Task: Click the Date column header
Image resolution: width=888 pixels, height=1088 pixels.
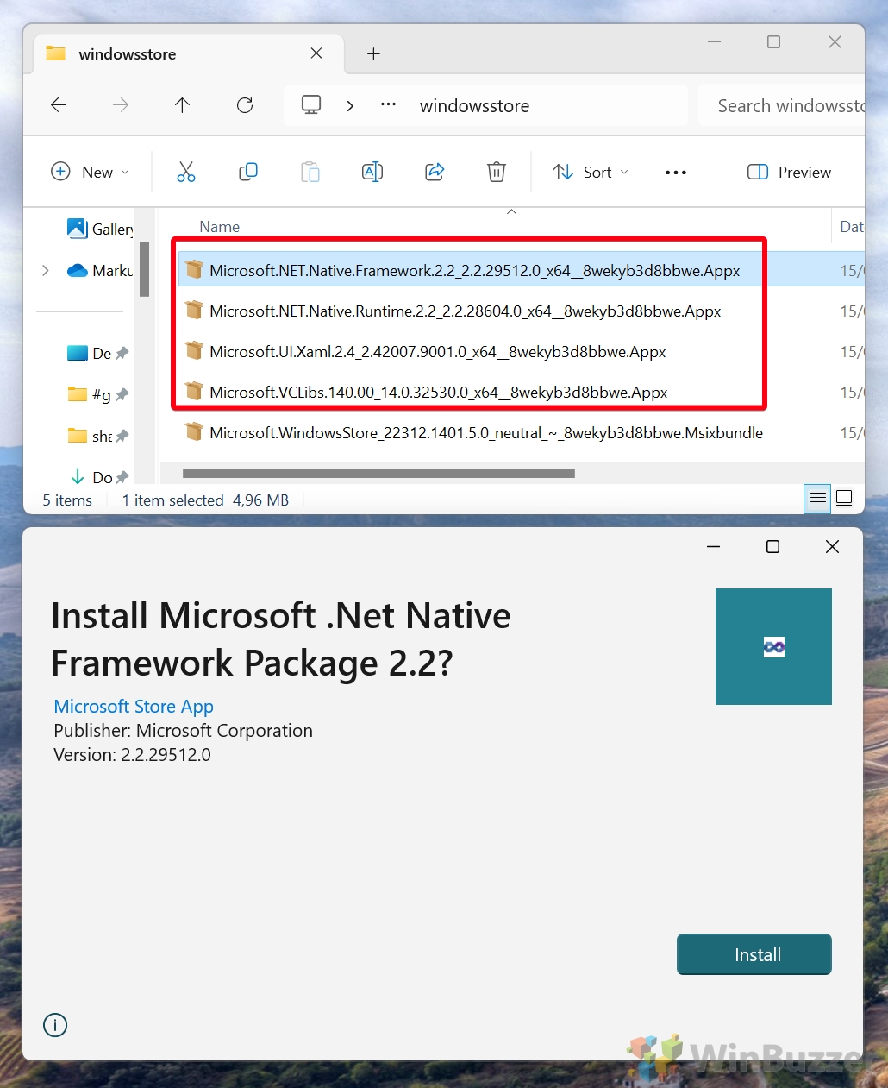Action: 852,227
